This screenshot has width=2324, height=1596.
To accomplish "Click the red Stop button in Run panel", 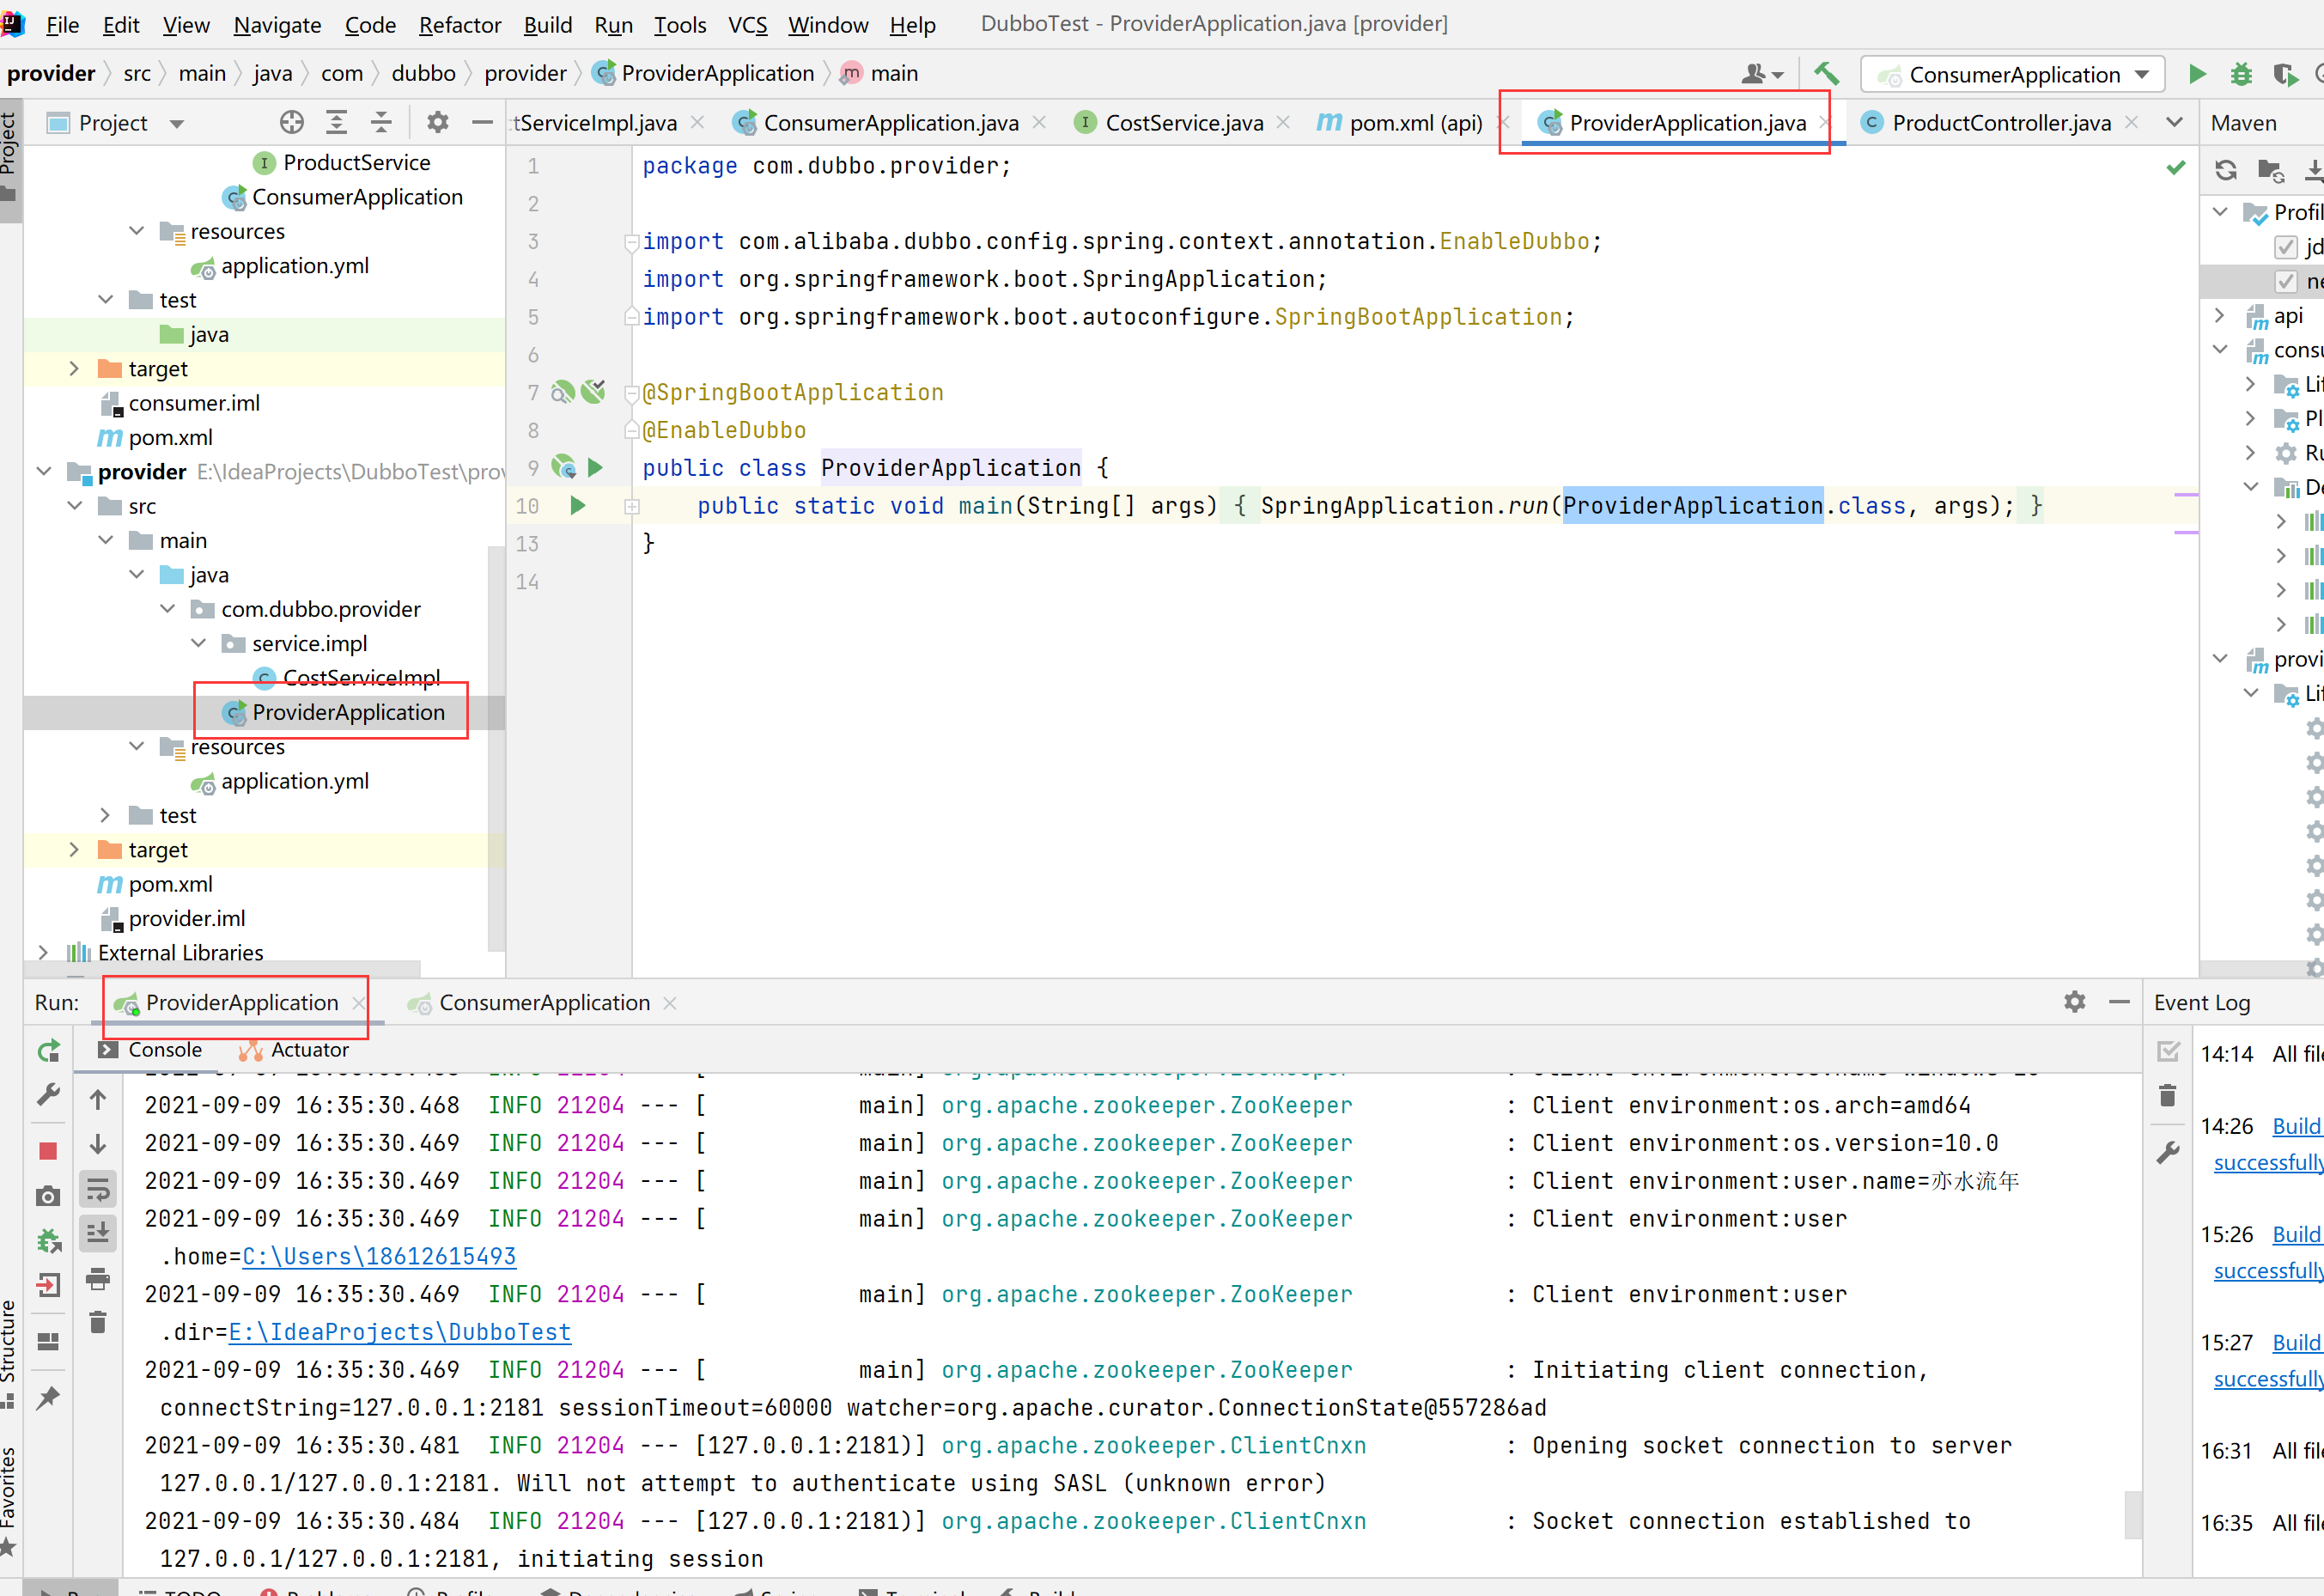I will pyautogui.click(x=48, y=1151).
